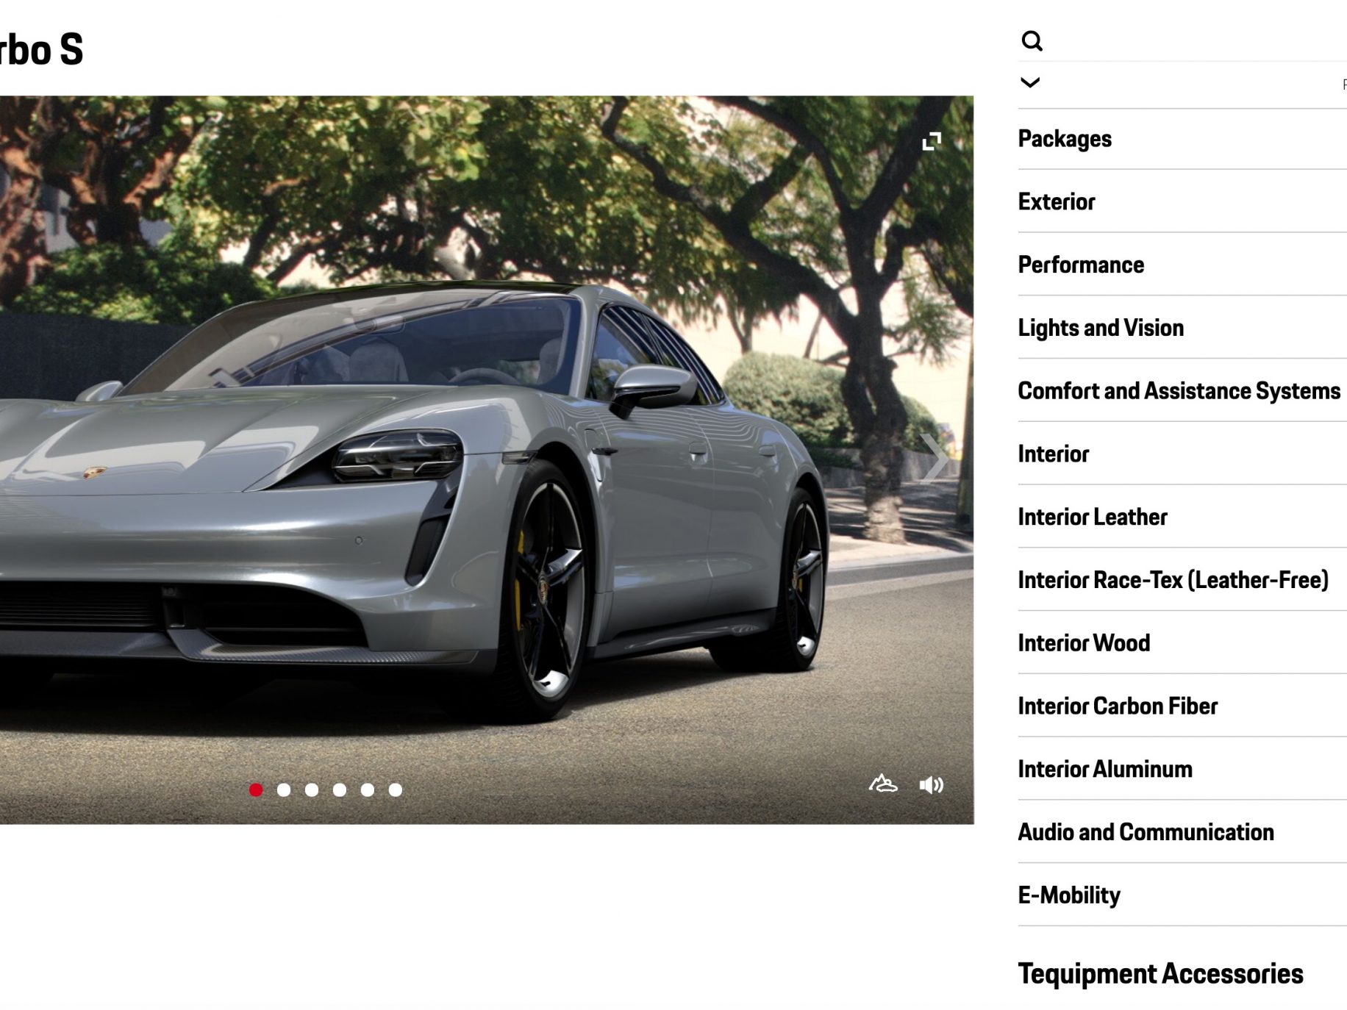Viewport: 1347px width, 1010px height.
Task: Select the fifth carousel dot
Action: coord(368,789)
